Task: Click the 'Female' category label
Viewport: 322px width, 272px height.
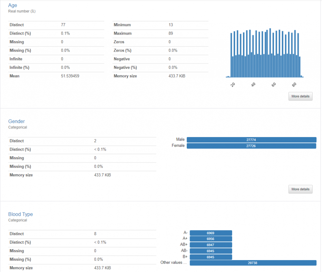Action: pos(178,146)
